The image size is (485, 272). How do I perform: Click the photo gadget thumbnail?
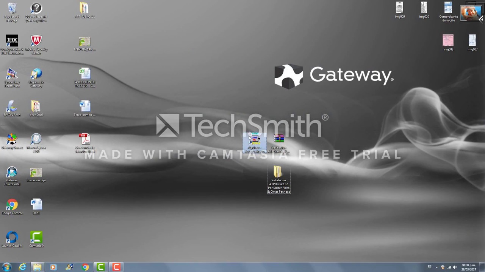click(x=471, y=12)
